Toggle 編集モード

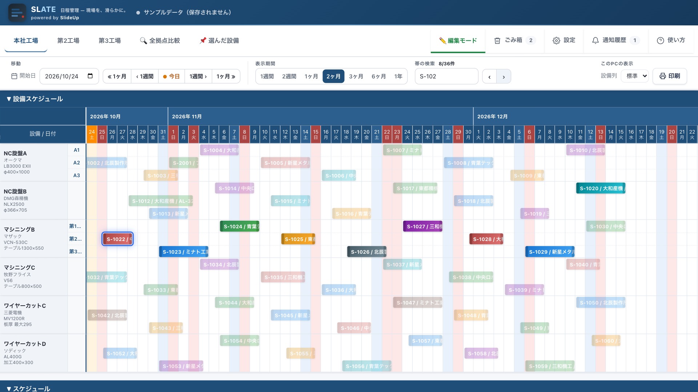(458, 41)
